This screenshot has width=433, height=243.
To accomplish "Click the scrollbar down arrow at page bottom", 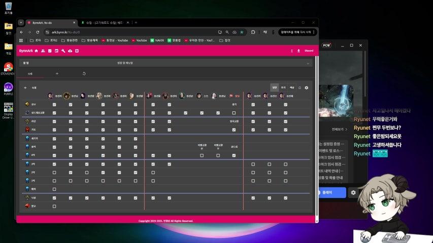I will pyautogui.click(x=317, y=221).
